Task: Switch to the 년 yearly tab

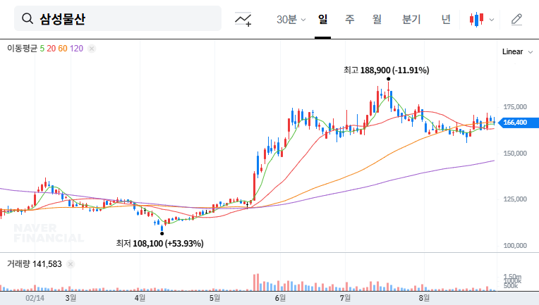Action: pyautogui.click(x=446, y=19)
